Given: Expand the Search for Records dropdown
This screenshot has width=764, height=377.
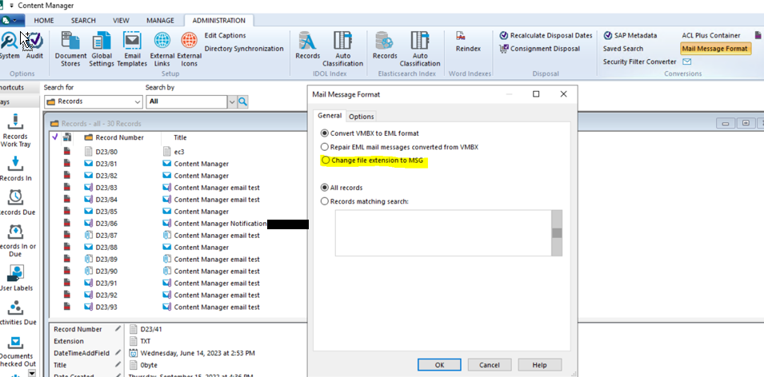Looking at the screenshot, I should [x=137, y=102].
